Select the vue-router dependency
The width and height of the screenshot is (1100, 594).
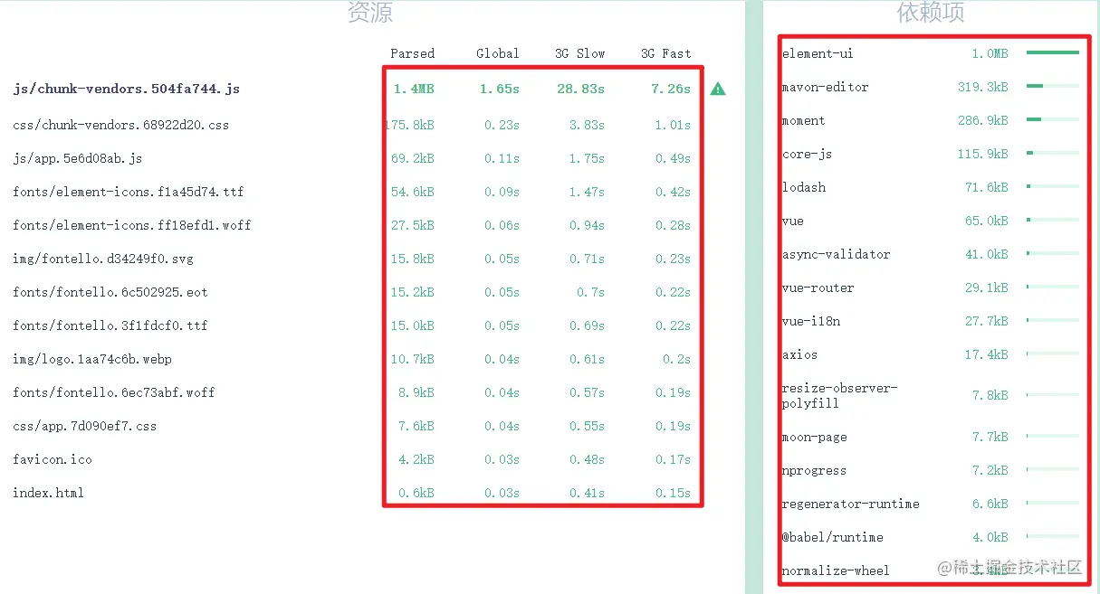818,288
